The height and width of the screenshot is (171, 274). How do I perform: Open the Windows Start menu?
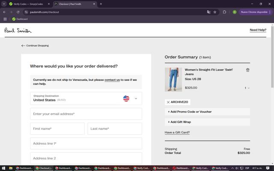coord(3,168)
